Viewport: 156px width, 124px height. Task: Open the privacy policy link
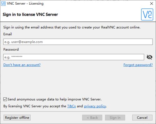click(x=95, y=106)
